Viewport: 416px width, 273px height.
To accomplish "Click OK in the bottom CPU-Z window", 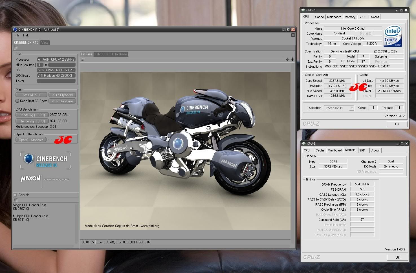I will pos(398,257).
